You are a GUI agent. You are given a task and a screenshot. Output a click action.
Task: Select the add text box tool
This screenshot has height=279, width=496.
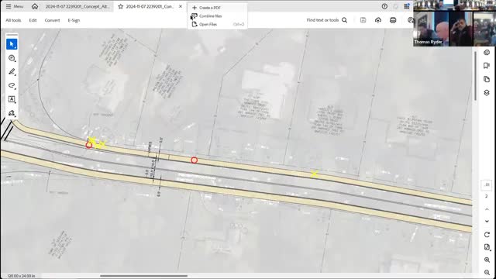[12, 99]
